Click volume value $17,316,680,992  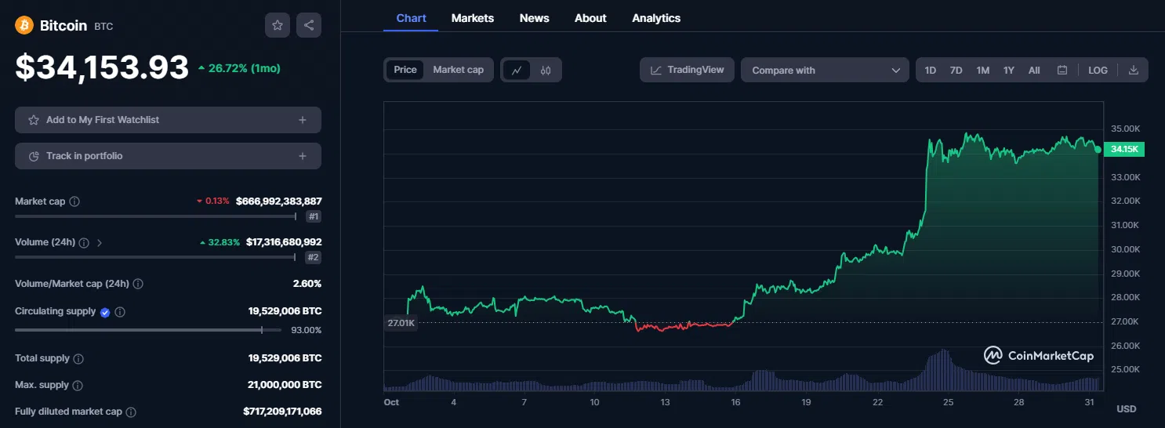coord(284,242)
